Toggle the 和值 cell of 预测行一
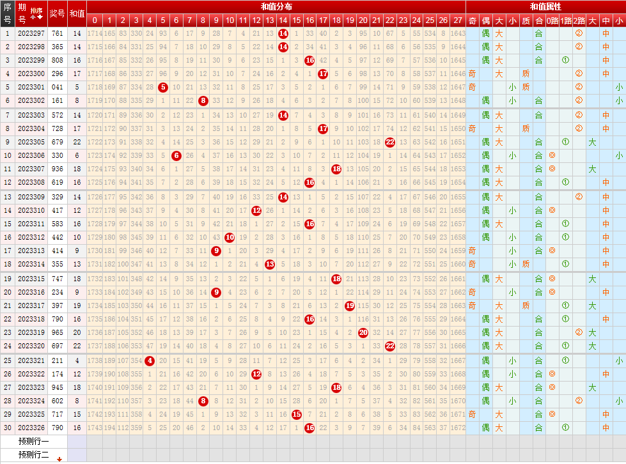 [x=77, y=442]
